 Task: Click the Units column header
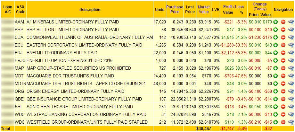tap(160, 9)
